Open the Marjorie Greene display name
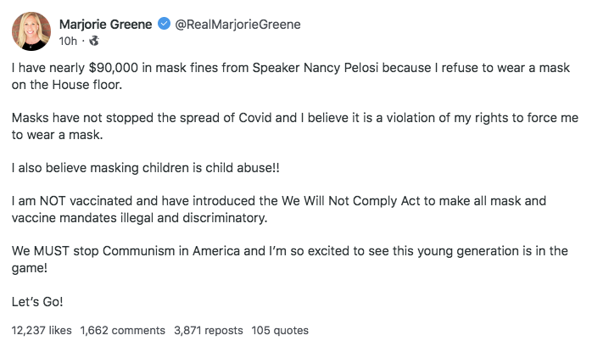The height and width of the screenshot is (341, 592). point(105,25)
